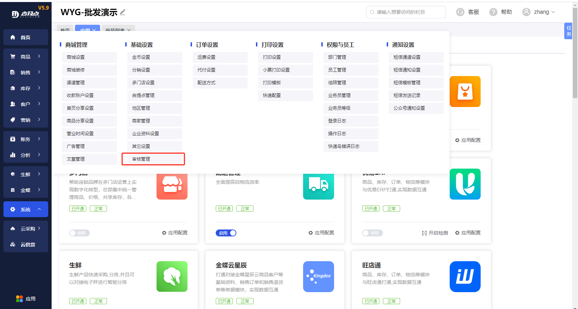Click the 开启检测 link

coord(435,233)
